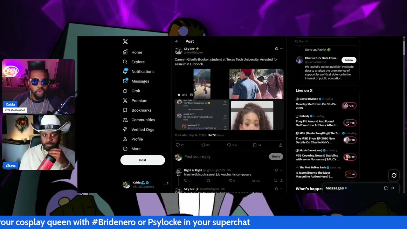Click Grok icon on Skyler's main post
The width and height of the screenshot is (407, 229).
pyautogui.click(x=277, y=49)
